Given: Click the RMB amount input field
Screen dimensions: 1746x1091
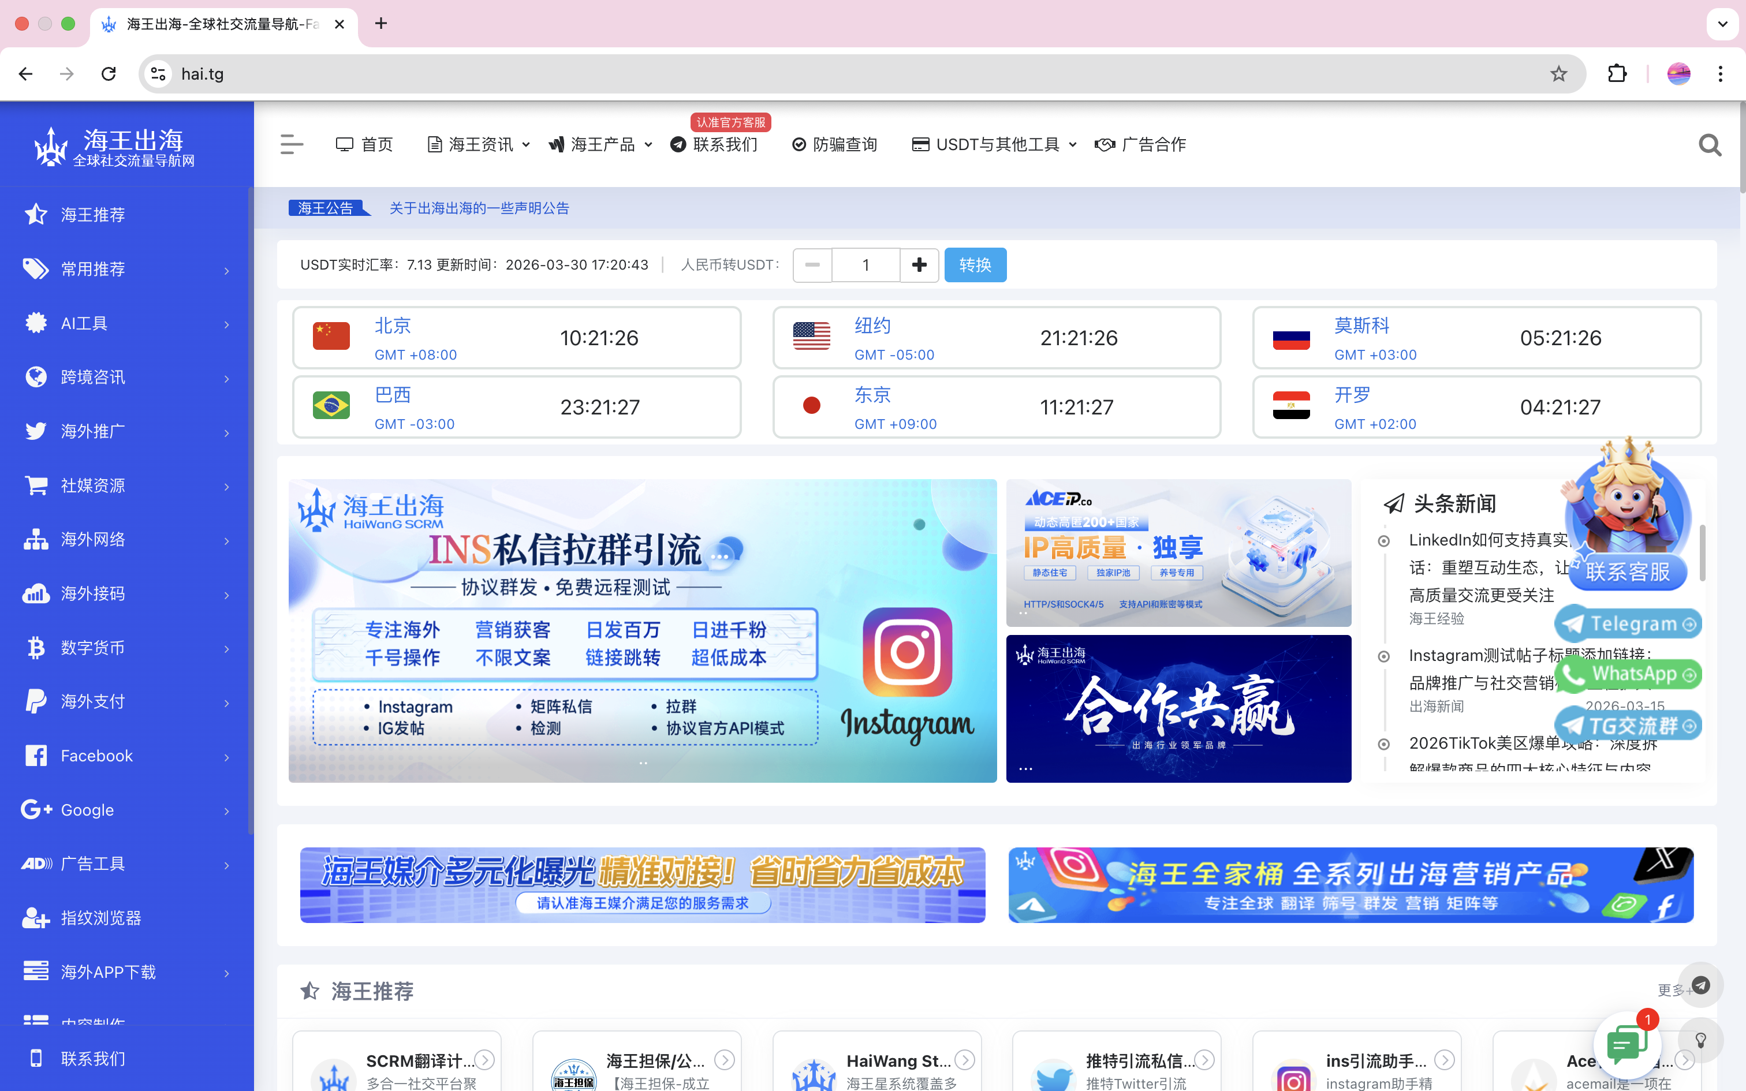Looking at the screenshot, I should point(865,265).
